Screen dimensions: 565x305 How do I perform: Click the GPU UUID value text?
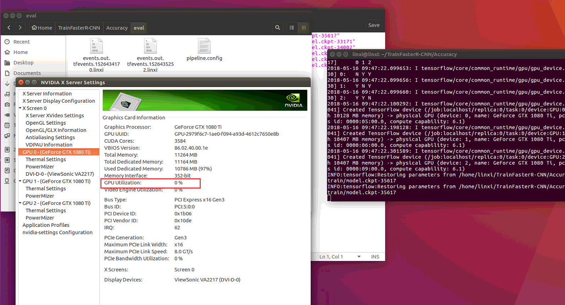[x=227, y=134]
